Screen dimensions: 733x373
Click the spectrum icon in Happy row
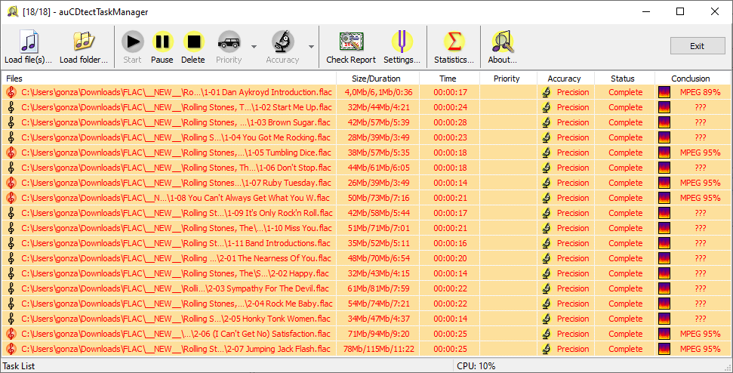pyautogui.click(x=664, y=273)
